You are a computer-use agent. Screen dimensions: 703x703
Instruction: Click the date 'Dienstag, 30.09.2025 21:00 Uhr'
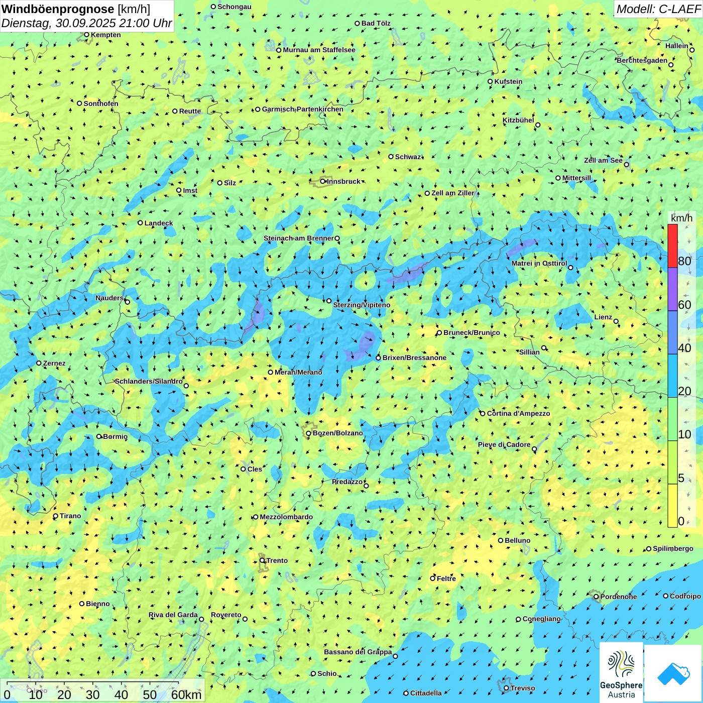[x=87, y=23]
